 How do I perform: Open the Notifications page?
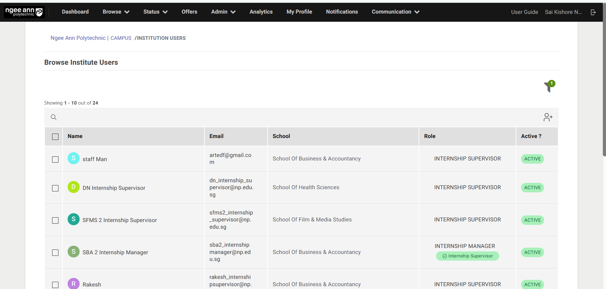342,12
